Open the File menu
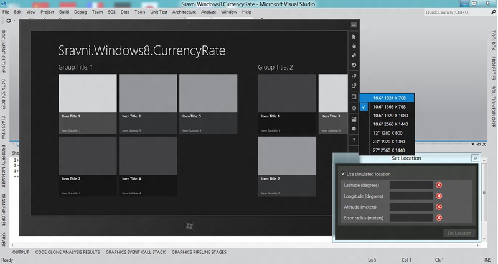The height and width of the screenshot is (264, 498). (6, 12)
